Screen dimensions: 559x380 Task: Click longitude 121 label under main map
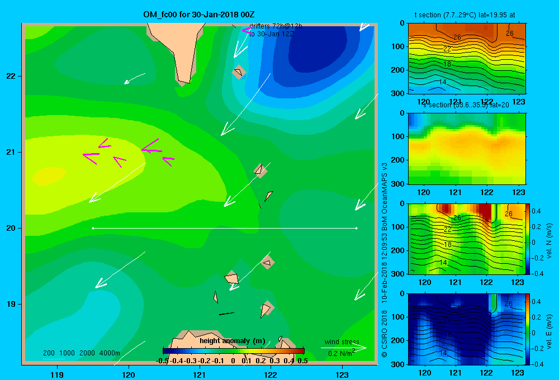point(200,374)
